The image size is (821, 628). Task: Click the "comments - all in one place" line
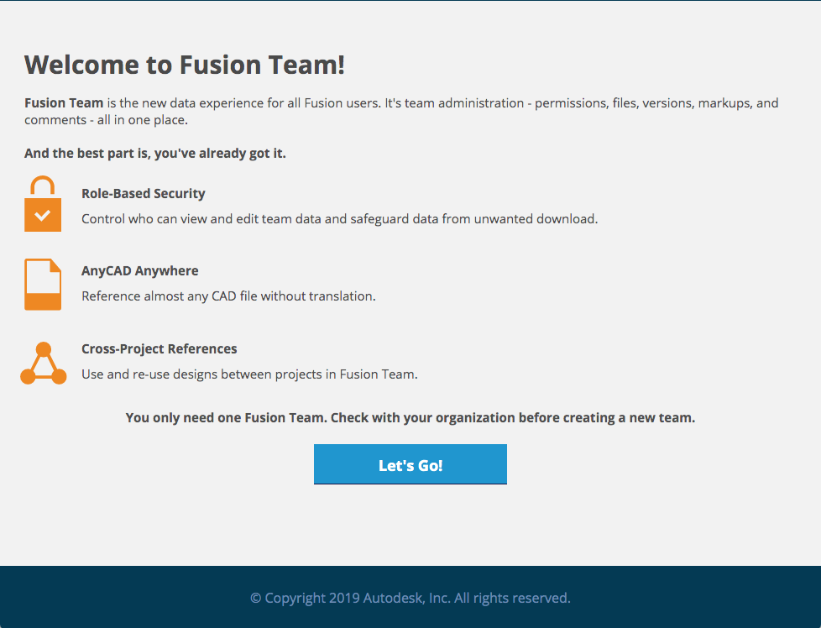pos(106,120)
